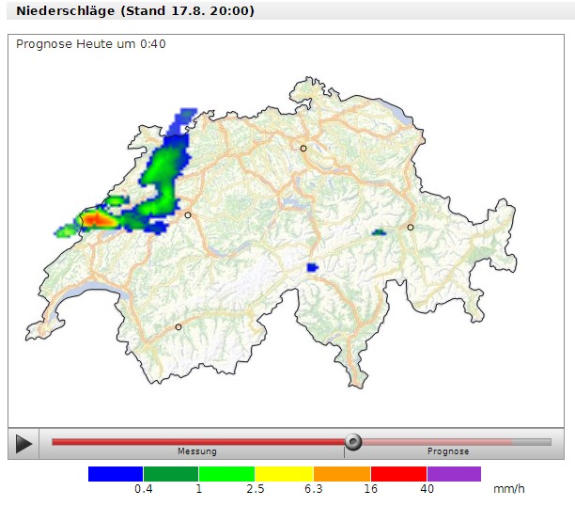Click the Zurich city marker circle
Viewport: 575px width, 506px height.
point(303,149)
